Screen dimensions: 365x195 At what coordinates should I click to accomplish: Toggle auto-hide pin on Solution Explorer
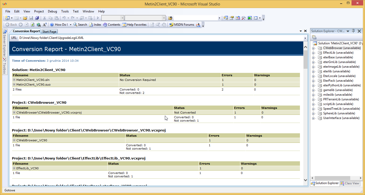[x=353, y=31]
